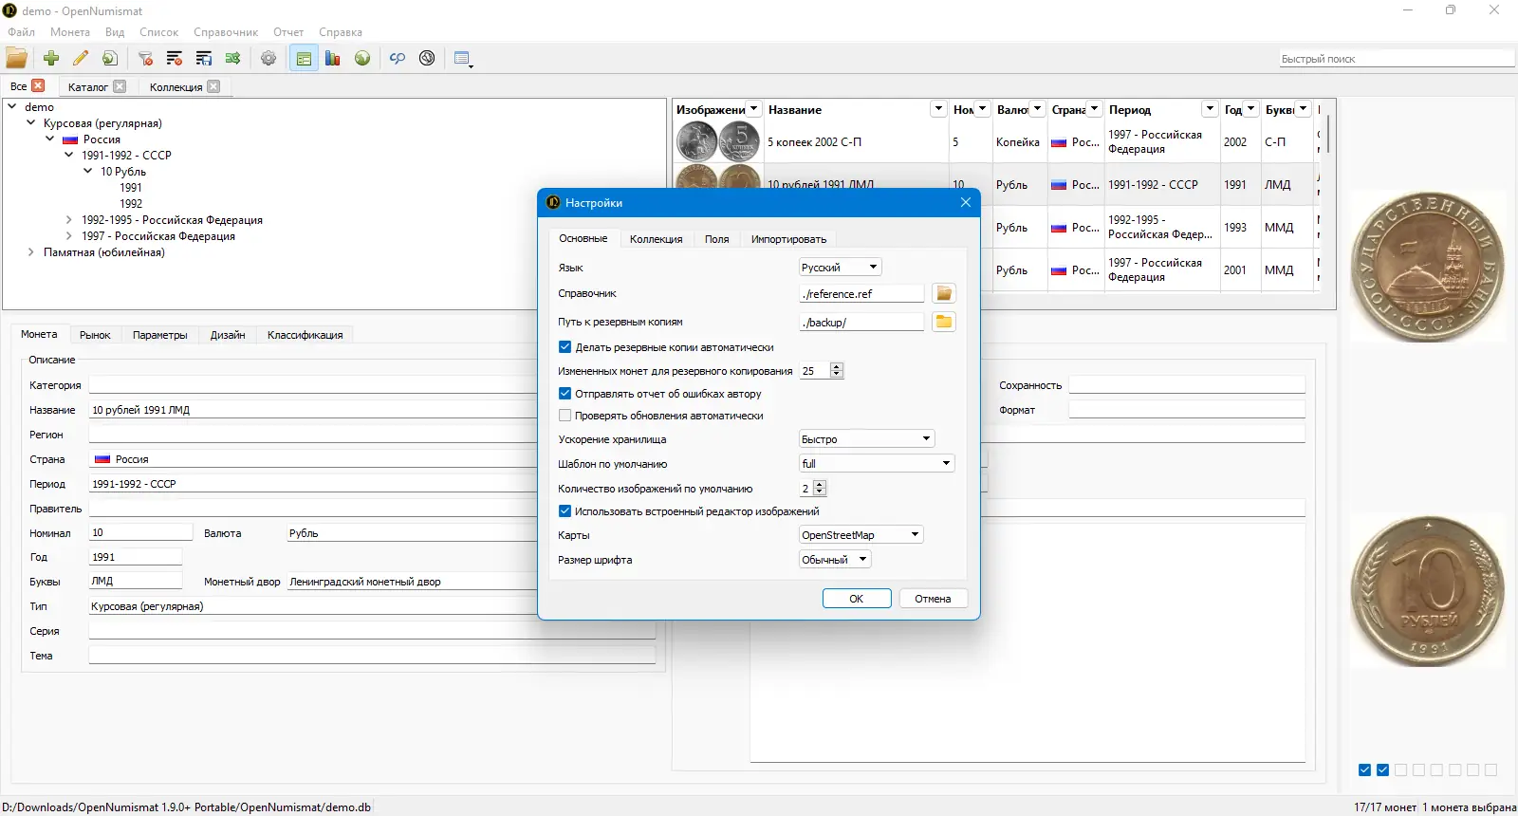Select the obverse coin image with the Kremlin tower
Image resolution: width=1518 pixels, height=816 pixels.
[x=1428, y=266]
